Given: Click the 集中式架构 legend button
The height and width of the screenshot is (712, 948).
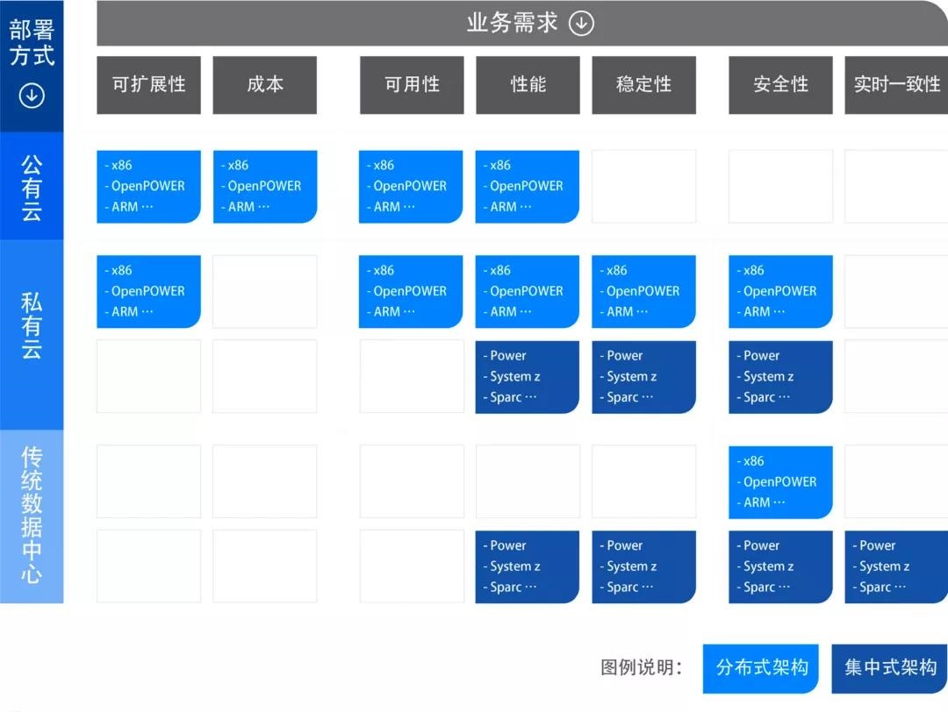Looking at the screenshot, I should [x=889, y=667].
